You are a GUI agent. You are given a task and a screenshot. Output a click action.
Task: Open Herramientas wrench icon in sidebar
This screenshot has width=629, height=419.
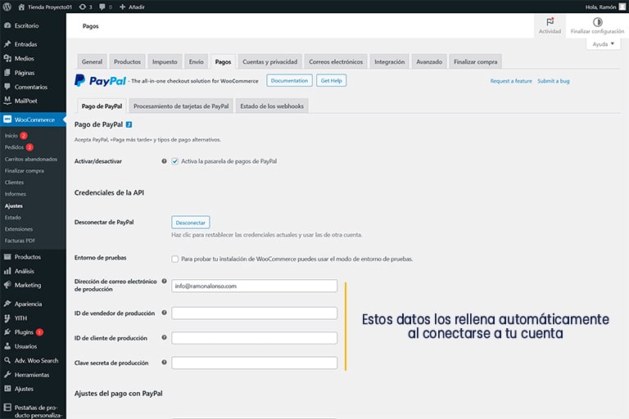pos(7,375)
